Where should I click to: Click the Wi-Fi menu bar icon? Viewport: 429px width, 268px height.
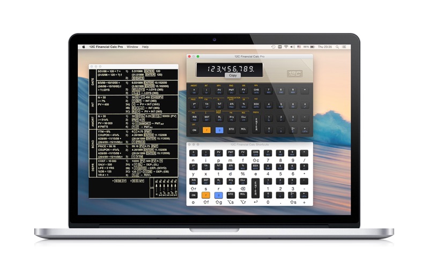coord(286,47)
